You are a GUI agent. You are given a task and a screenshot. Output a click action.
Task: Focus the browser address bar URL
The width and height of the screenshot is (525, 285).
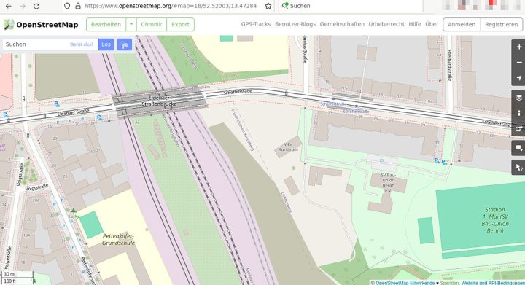pyautogui.click(x=171, y=6)
